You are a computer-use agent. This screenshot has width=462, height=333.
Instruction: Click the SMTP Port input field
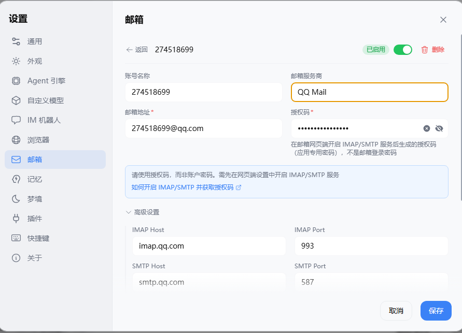tap(371, 282)
